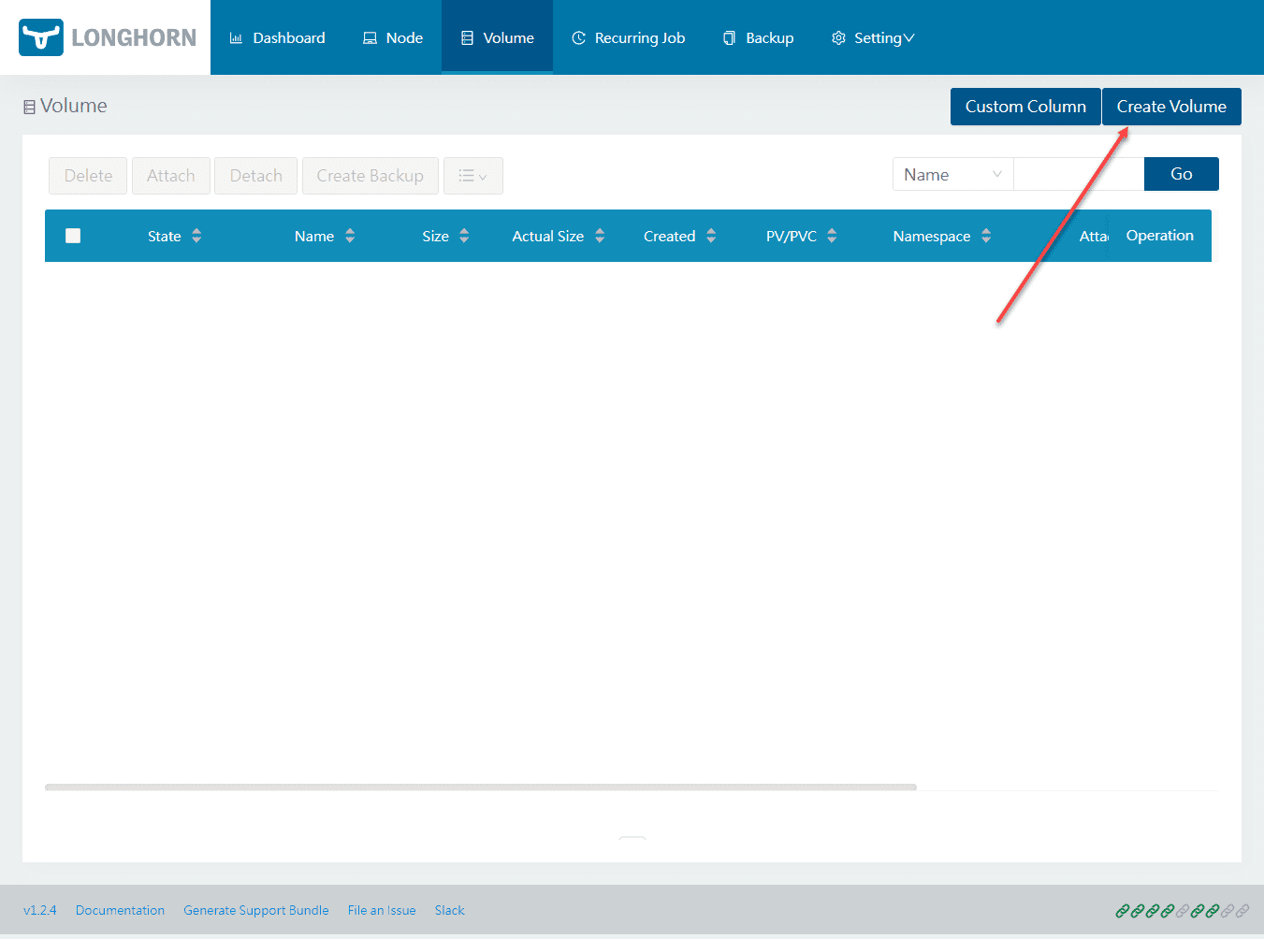Image resolution: width=1264 pixels, height=939 pixels.
Task: Click Custom Column button
Action: tap(1025, 107)
